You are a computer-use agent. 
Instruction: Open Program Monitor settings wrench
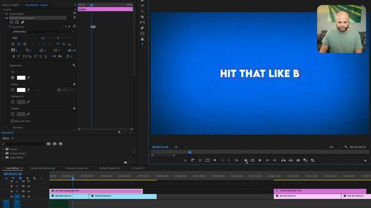click(346, 147)
